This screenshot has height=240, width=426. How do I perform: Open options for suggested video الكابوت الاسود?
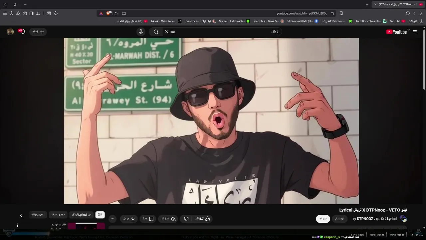tap(18, 225)
